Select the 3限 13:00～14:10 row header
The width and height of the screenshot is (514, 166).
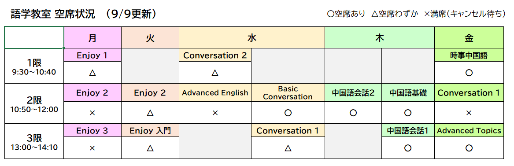point(34,141)
